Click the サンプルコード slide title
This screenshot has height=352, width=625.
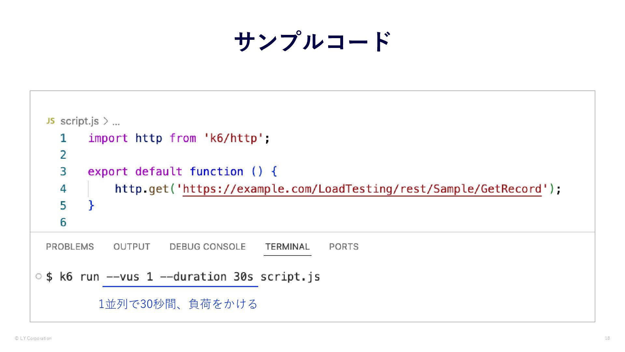(x=312, y=42)
